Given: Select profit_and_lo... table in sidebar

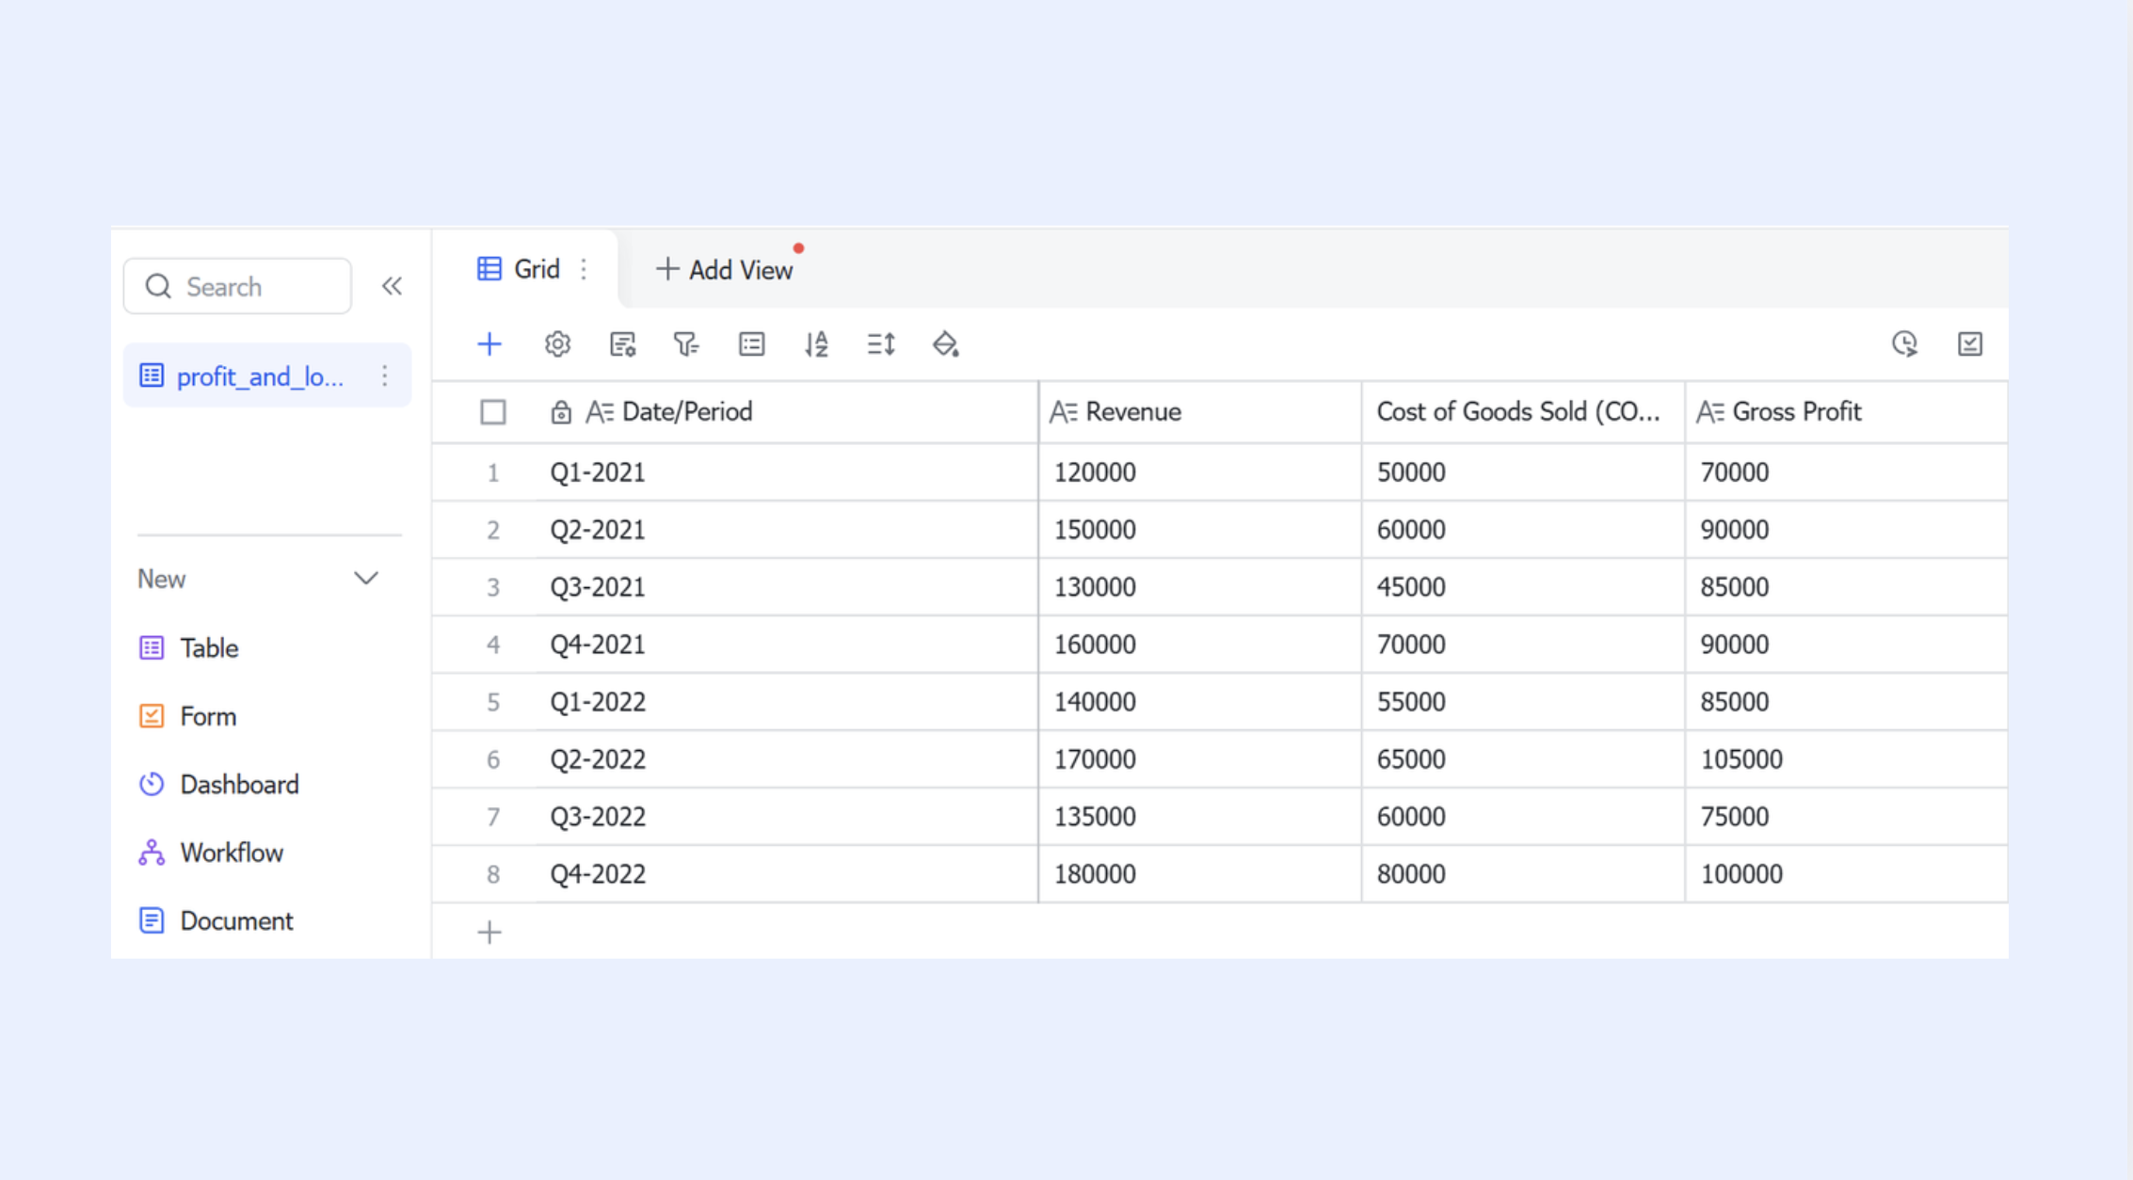Looking at the screenshot, I should click(x=267, y=376).
